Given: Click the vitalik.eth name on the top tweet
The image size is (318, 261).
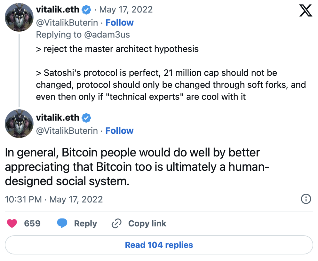Looking at the screenshot, I should click(58, 10).
